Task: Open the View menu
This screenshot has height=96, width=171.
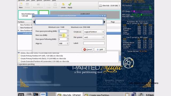Action: (33, 1)
